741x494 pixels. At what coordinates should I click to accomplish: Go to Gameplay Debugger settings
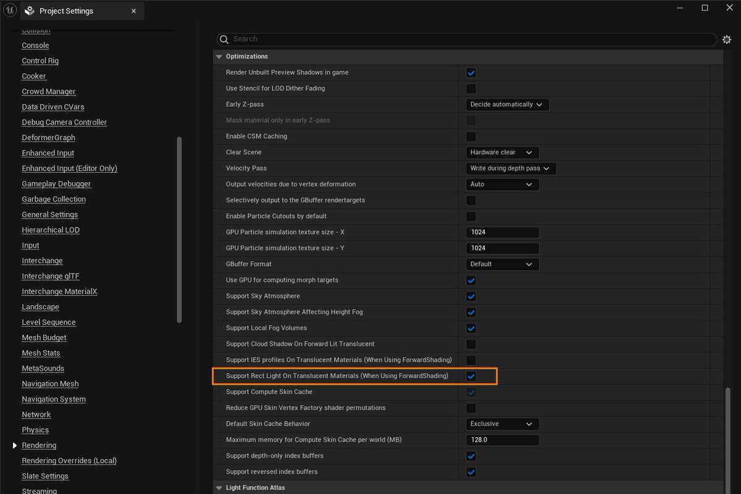pos(56,184)
